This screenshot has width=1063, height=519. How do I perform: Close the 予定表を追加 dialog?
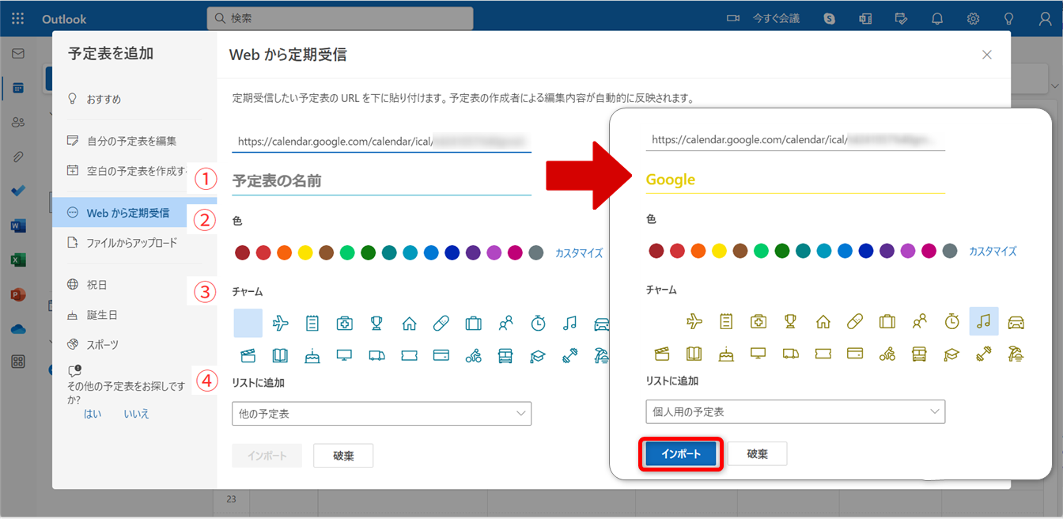[986, 55]
